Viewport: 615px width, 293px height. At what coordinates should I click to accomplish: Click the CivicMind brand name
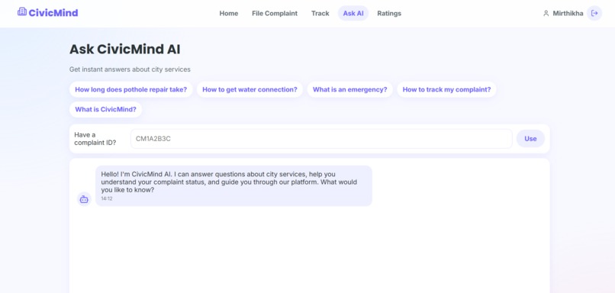(53, 12)
